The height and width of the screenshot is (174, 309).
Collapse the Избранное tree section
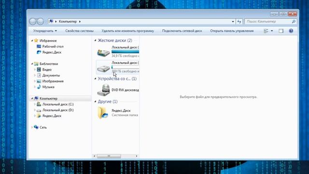point(32,41)
